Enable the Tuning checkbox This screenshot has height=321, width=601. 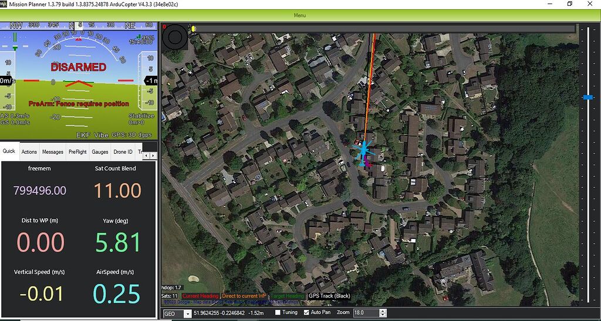[x=278, y=313]
